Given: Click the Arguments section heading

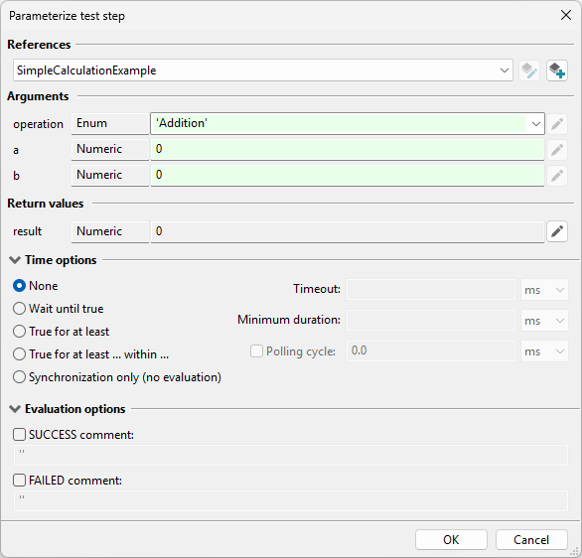Looking at the screenshot, I should pyautogui.click(x=38, y=96).
